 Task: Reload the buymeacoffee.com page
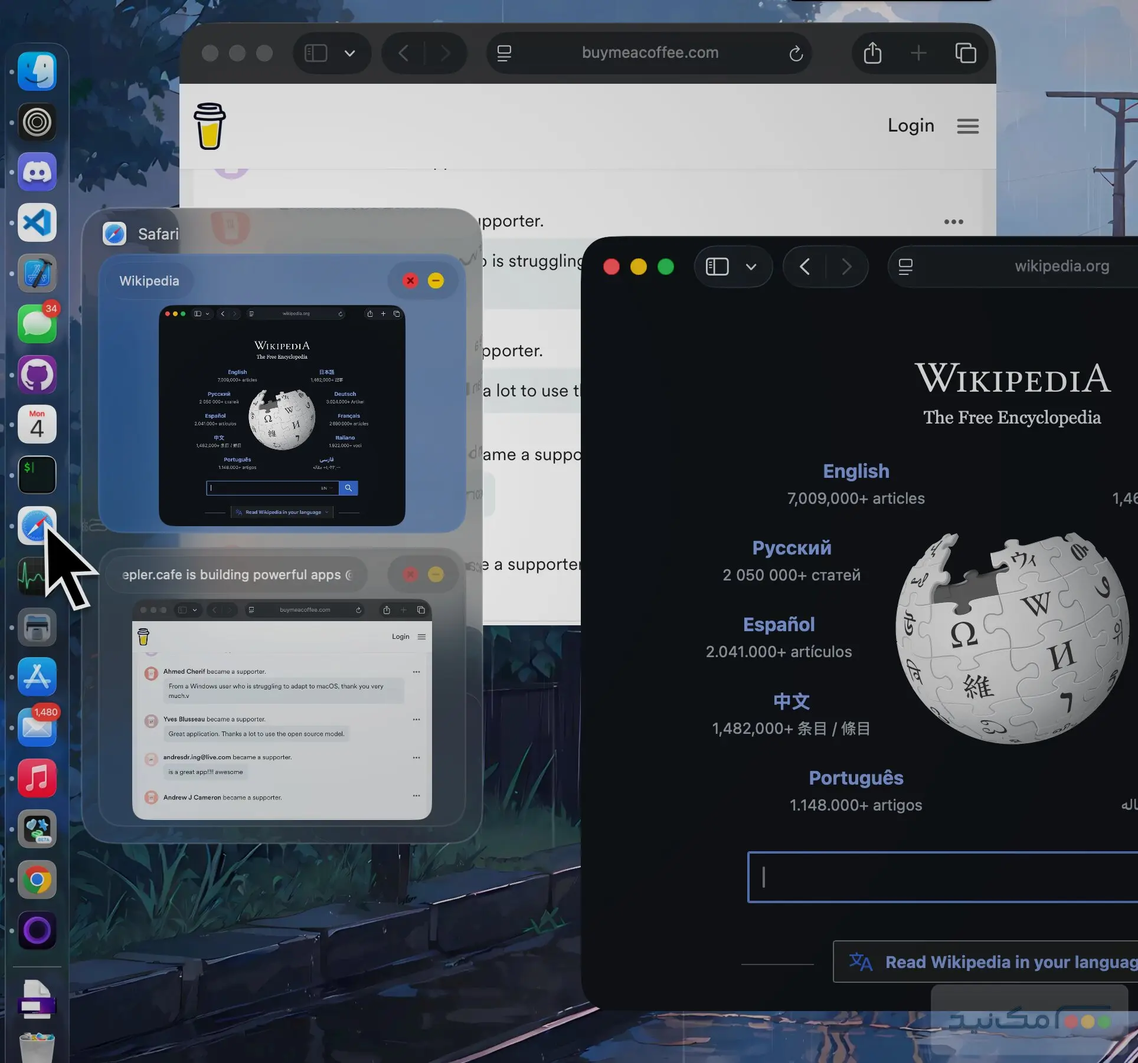click(796, 54)
